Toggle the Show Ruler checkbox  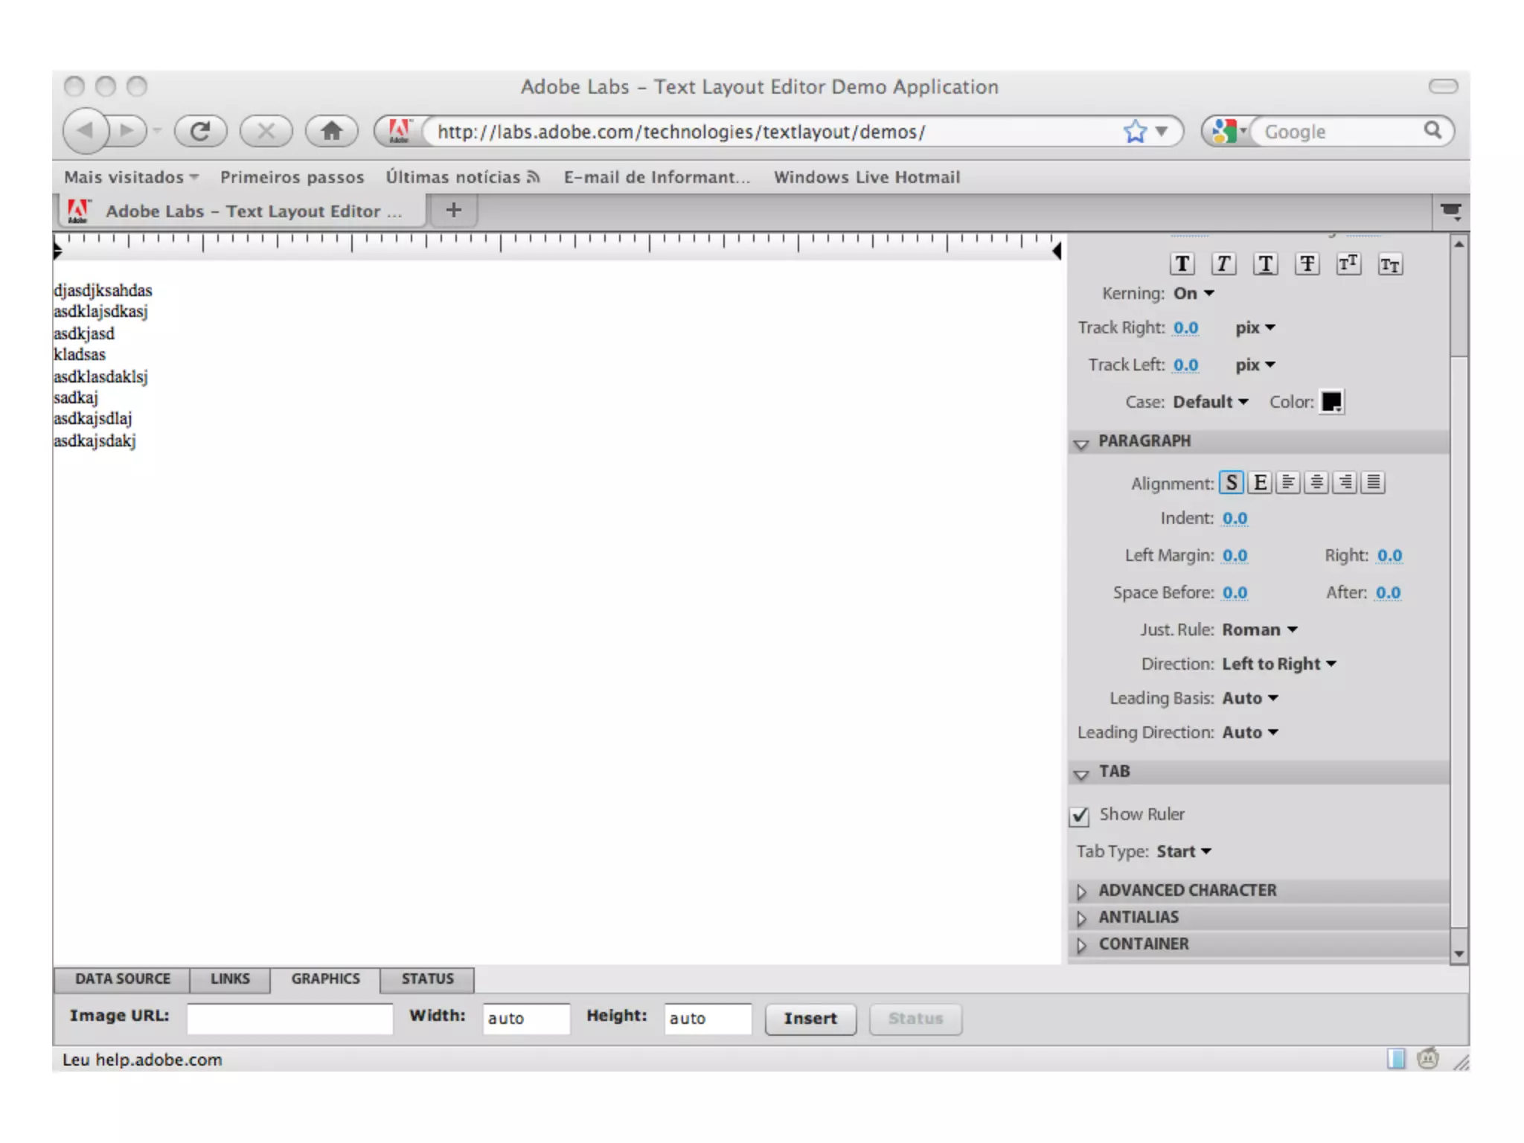point(1080,816)
